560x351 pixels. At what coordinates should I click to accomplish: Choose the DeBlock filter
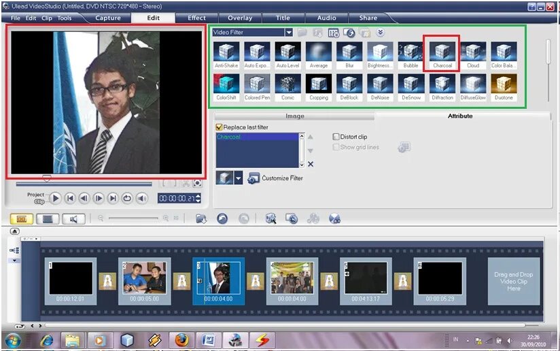pos(349,84)
